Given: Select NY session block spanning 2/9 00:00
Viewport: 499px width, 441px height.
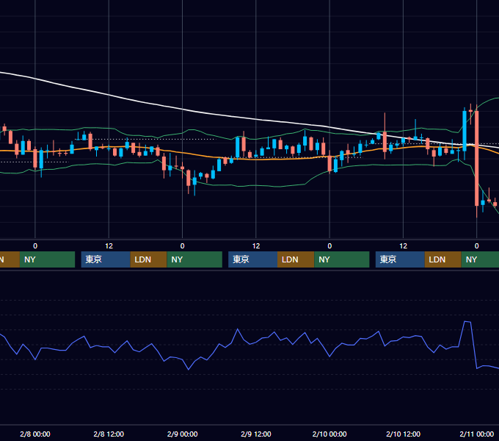Looking at the screenshot, I should 194,259.
